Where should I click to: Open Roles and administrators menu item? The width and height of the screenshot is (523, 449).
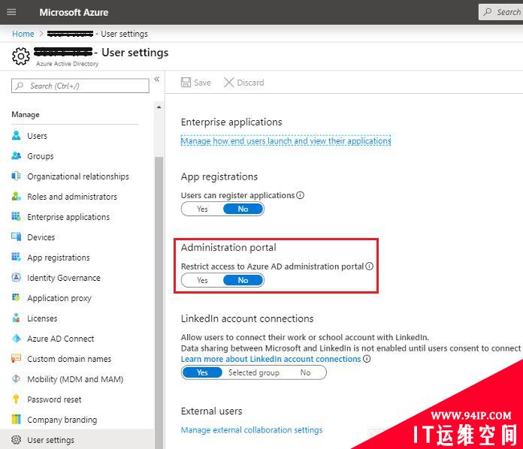pyautogui.click(x=72, y=197)
